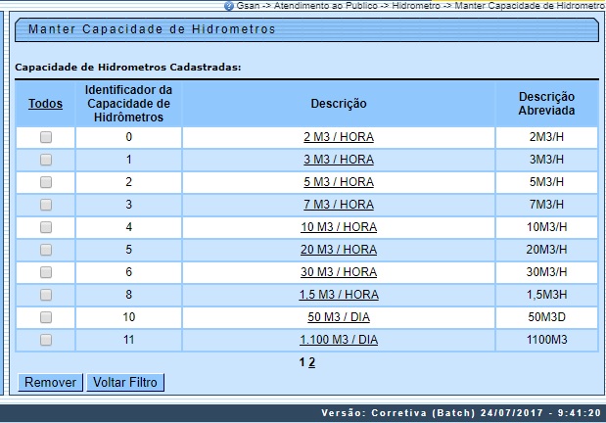The image size is (606, 423).
Task: Click identifier cell 8
Action: 128,295
